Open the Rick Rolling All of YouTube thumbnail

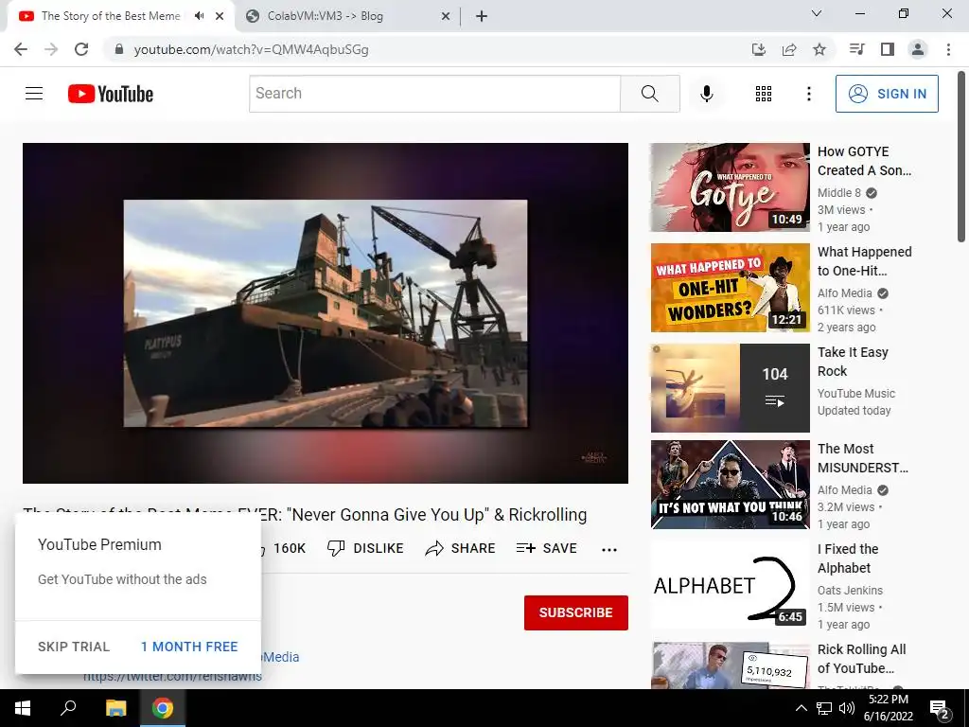tap(730, 665)
